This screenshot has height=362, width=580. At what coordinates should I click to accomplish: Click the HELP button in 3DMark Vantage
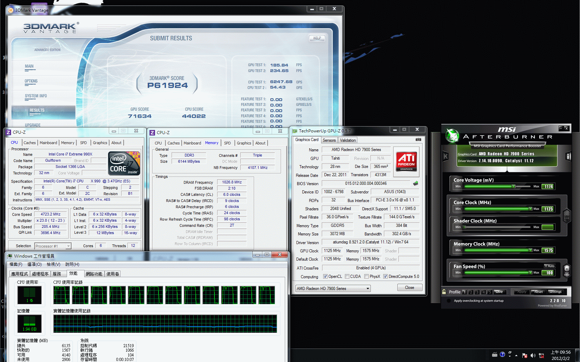[x=317, y=38]
